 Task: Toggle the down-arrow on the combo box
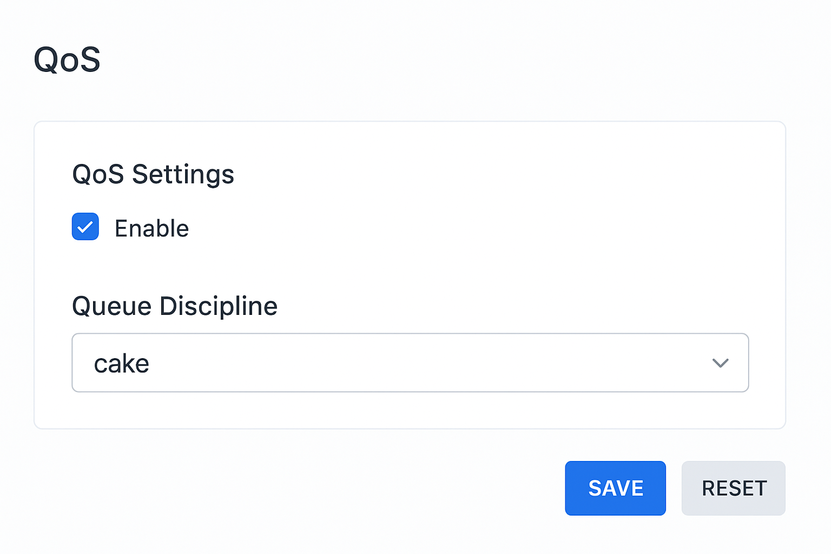(x=720, y=363)
